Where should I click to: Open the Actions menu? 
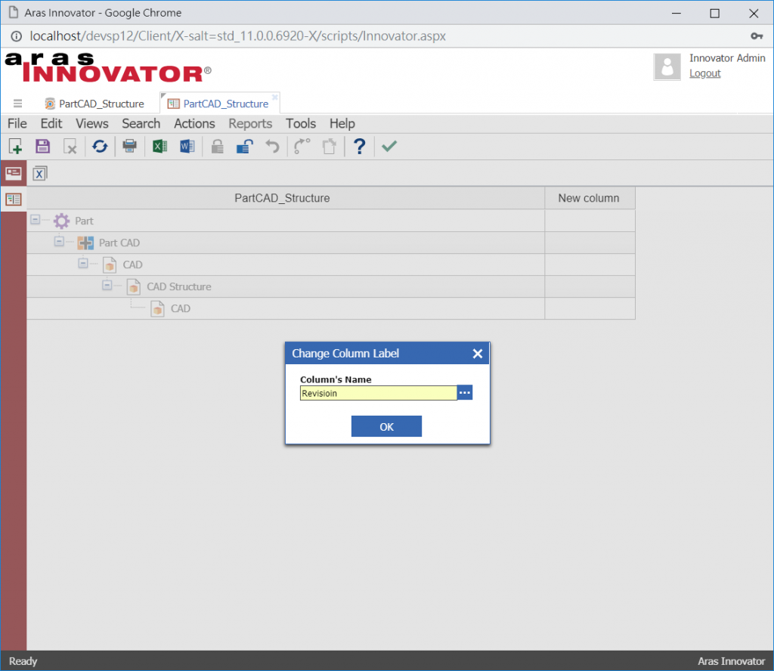(x=194, y=123)
